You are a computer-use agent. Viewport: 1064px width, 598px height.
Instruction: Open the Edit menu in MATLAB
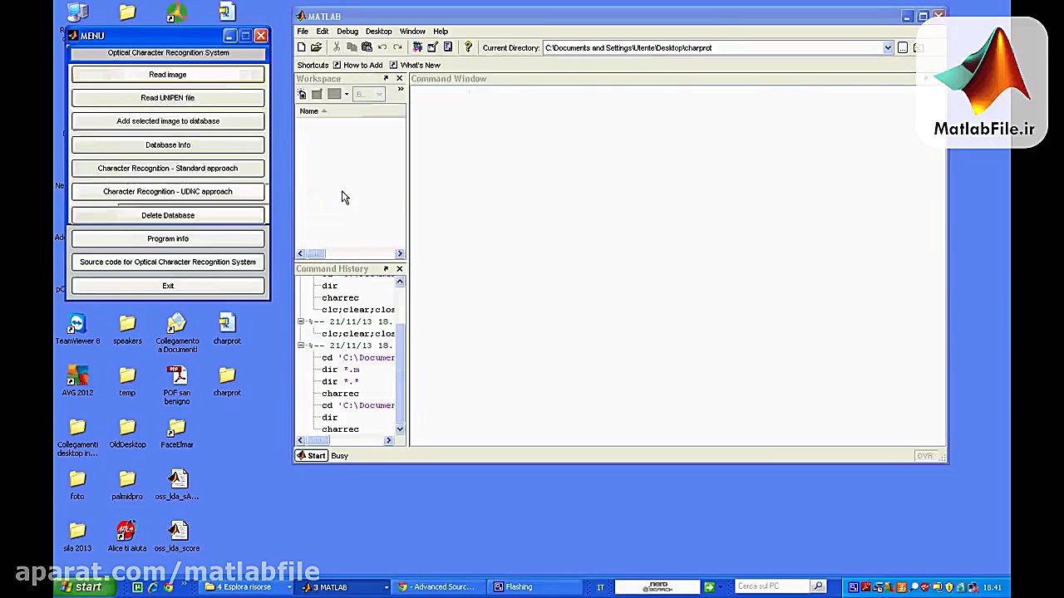[322, 32]
